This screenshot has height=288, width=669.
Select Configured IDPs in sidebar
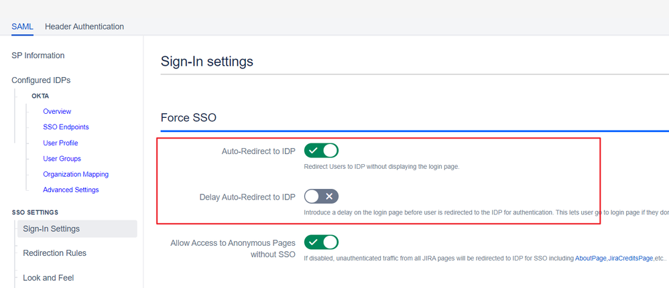click(x=41, y=80)
